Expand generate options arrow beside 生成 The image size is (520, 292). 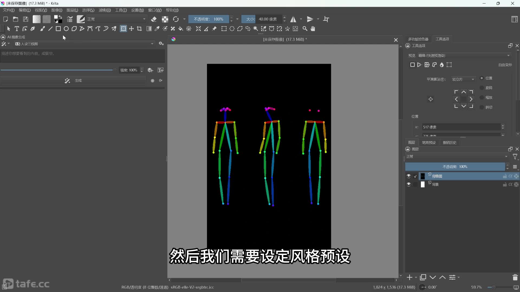click(x=161, y=81)
